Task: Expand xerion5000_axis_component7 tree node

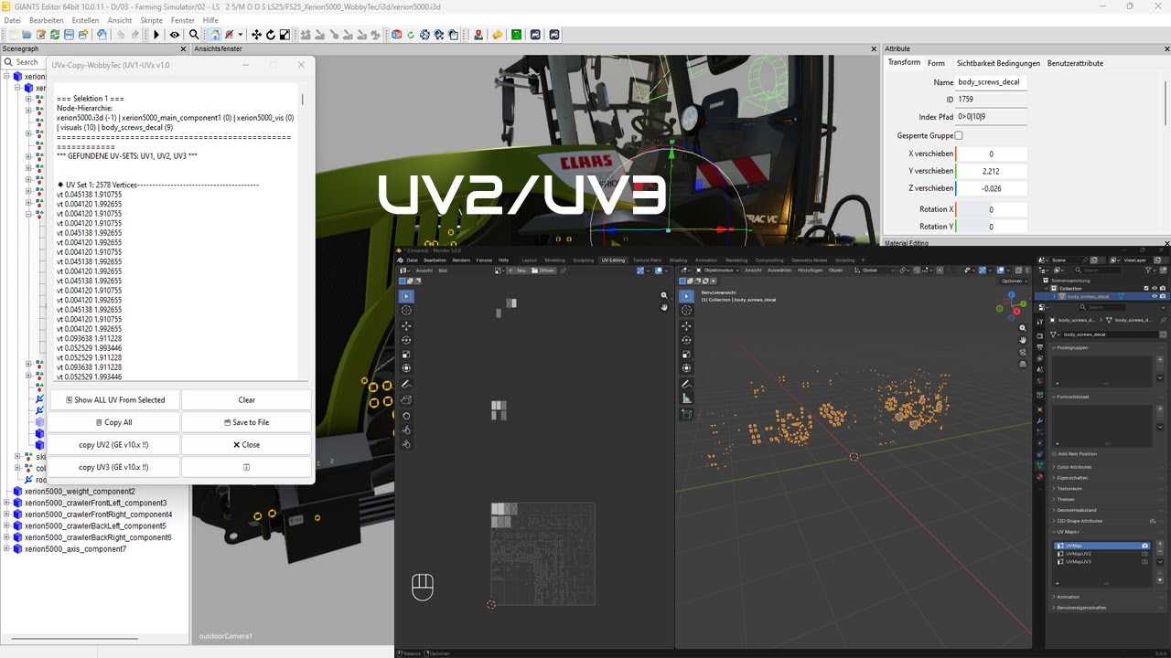Action: [5, 549]
